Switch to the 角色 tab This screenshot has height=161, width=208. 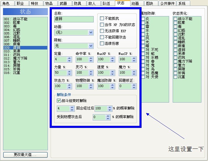(7, 3)
